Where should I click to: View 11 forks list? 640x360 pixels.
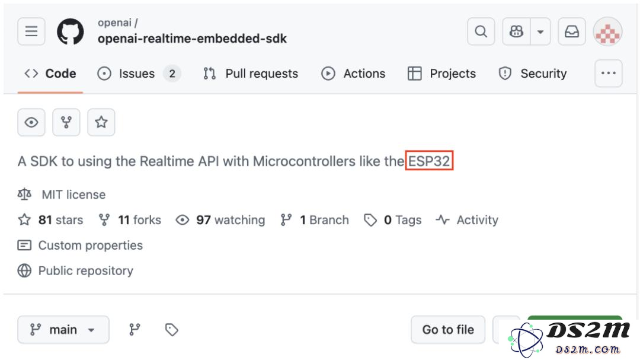130,220
